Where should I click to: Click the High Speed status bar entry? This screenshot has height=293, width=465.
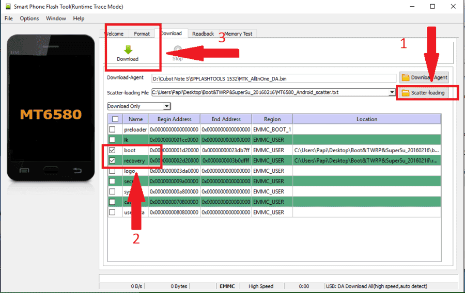(x=261, y=286)
